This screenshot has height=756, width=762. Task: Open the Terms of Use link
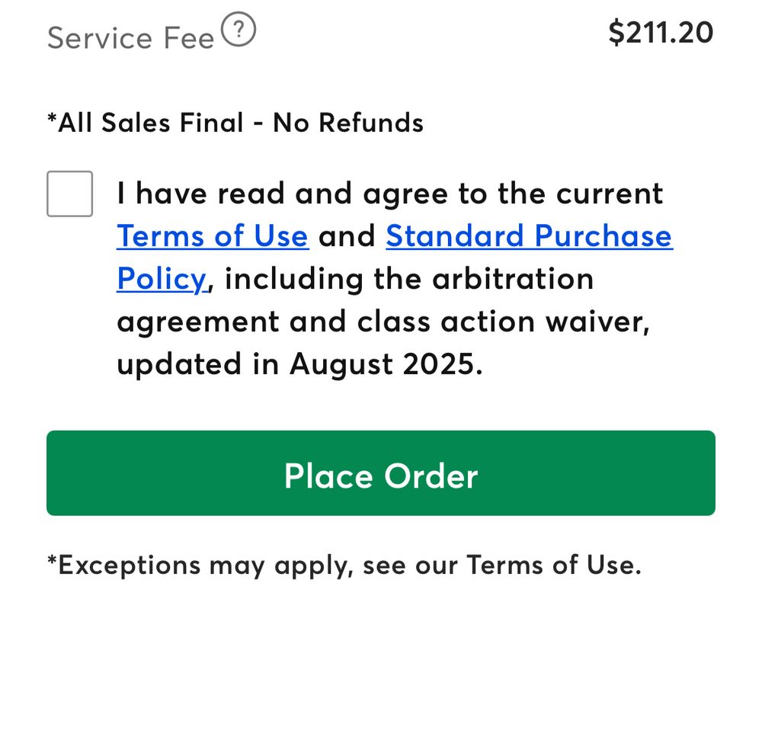213,236
